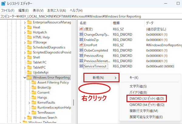Expand the Hotpatch tree node
The image size is (182, 124).
click(25, 33)
